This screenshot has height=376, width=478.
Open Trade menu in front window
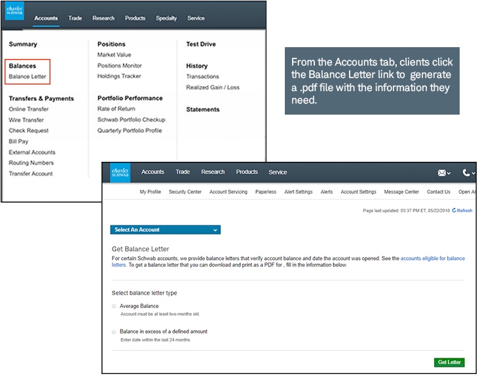183,172
